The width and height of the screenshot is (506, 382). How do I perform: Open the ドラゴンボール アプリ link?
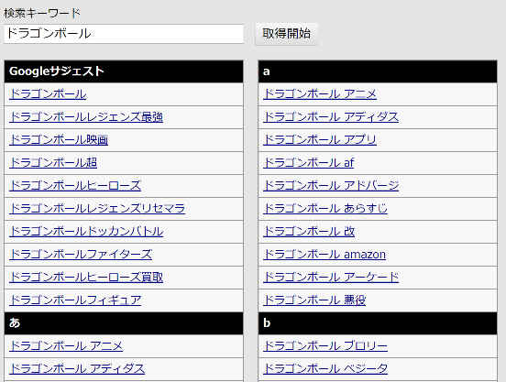320,140
